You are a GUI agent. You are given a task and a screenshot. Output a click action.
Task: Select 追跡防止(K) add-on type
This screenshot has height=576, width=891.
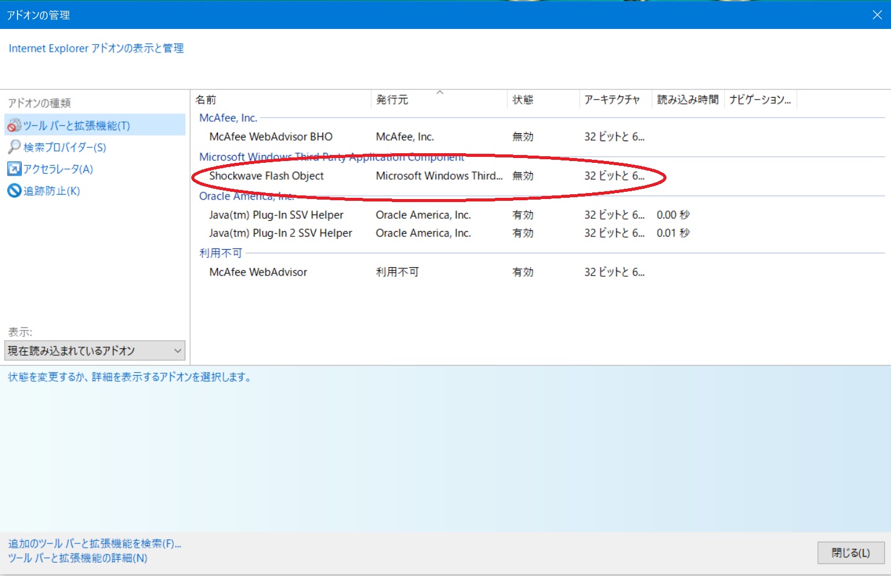tap(51, 191)
